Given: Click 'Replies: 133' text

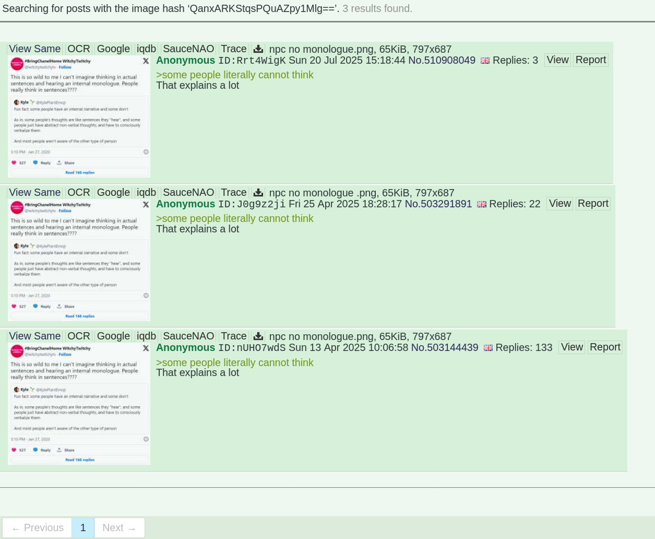Looking at the screenshot, I should point(524,348).
